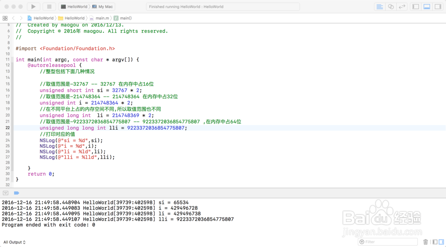
Task: Go forward in editor history
Action: [x=21, y=18]
